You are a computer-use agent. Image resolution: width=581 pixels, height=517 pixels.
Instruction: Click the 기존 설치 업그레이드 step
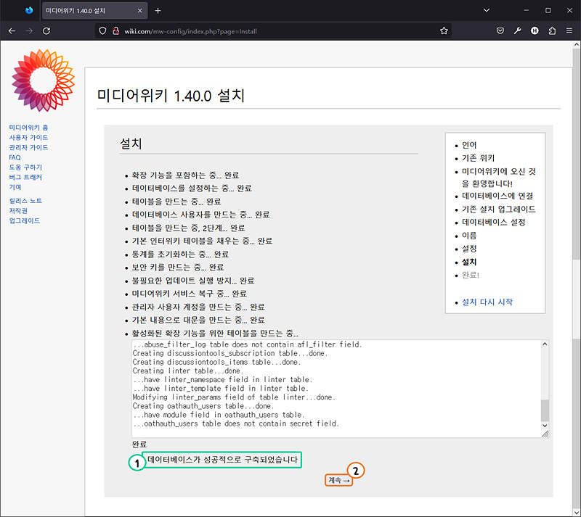tap(498, 210)
